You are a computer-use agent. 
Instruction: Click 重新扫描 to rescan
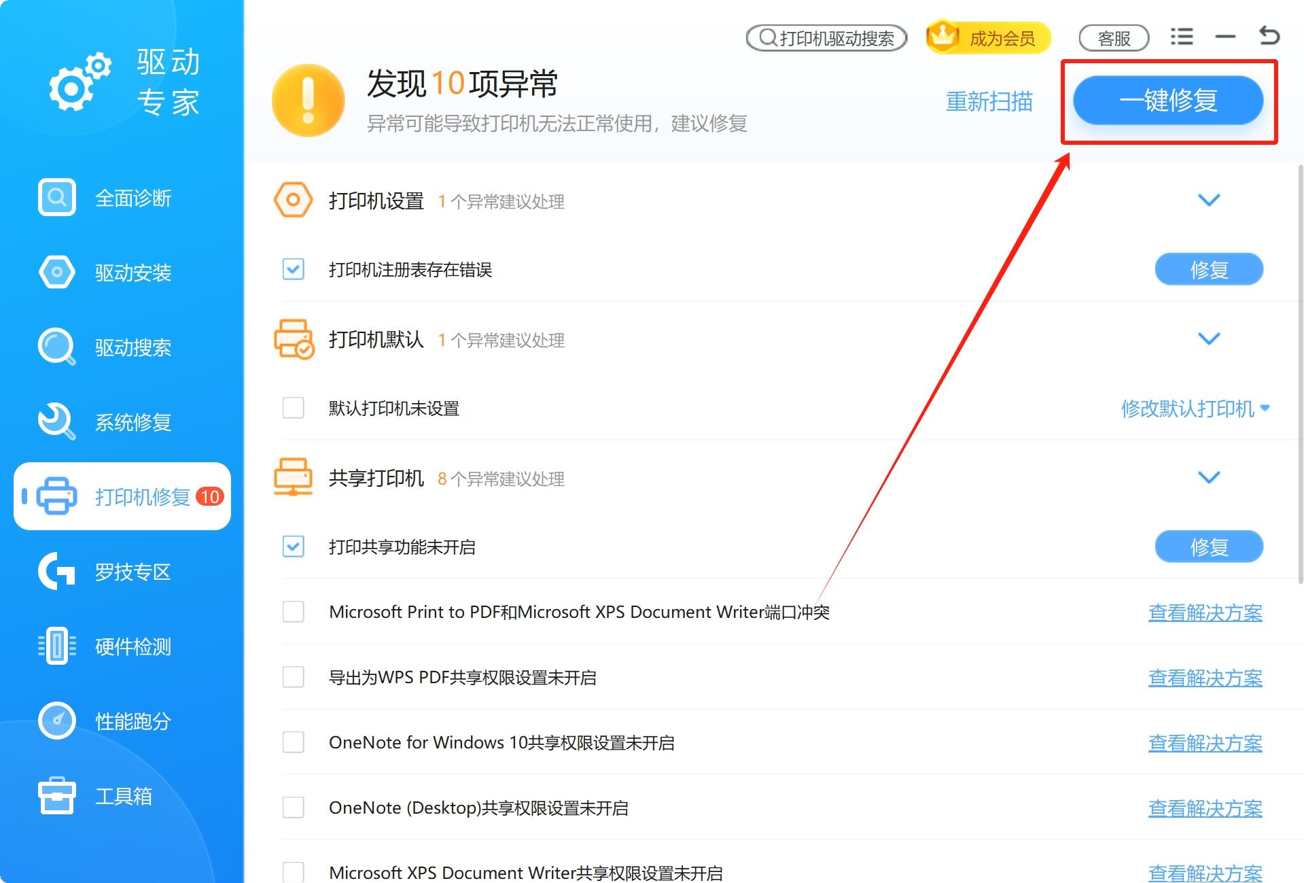coord(989,102)
